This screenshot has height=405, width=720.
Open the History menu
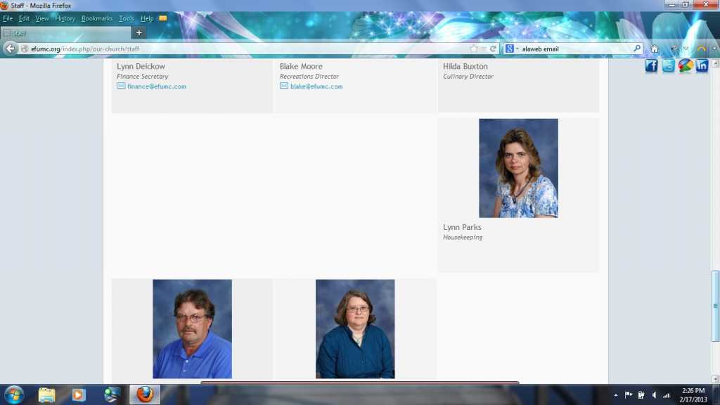pos(65,18)
